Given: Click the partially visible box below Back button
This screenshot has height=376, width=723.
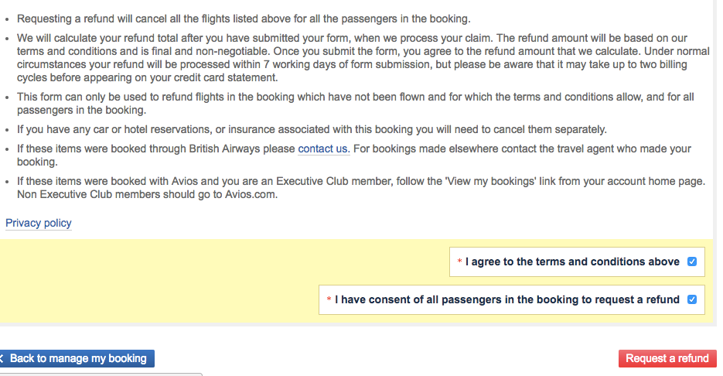Looking at the screenshot, I should tap(101, 374).
